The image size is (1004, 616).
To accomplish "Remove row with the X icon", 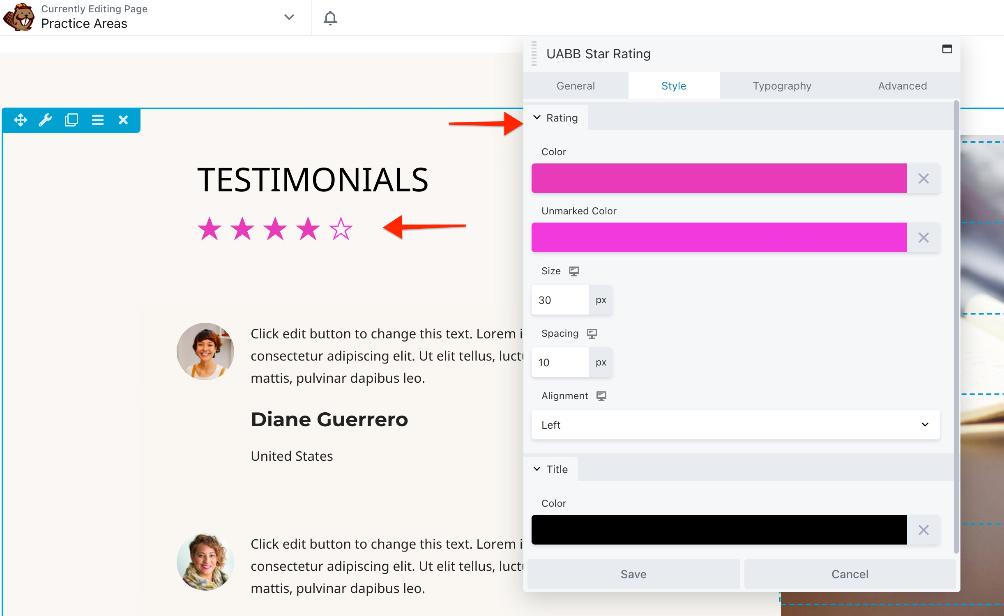I will point(123,120).
